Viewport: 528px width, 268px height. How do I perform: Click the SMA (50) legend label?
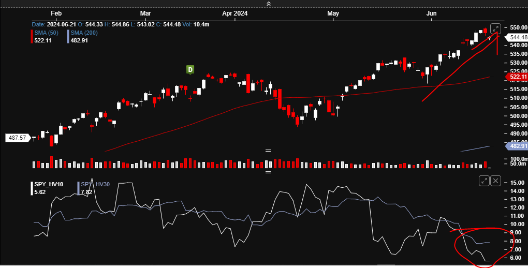point(46,33)
